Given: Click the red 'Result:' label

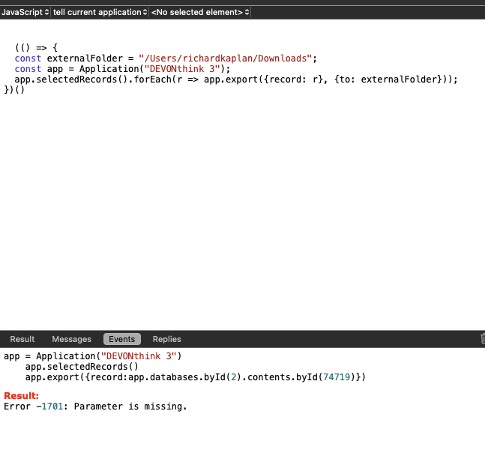Looking at the screenshot, I should click(21, 396).
